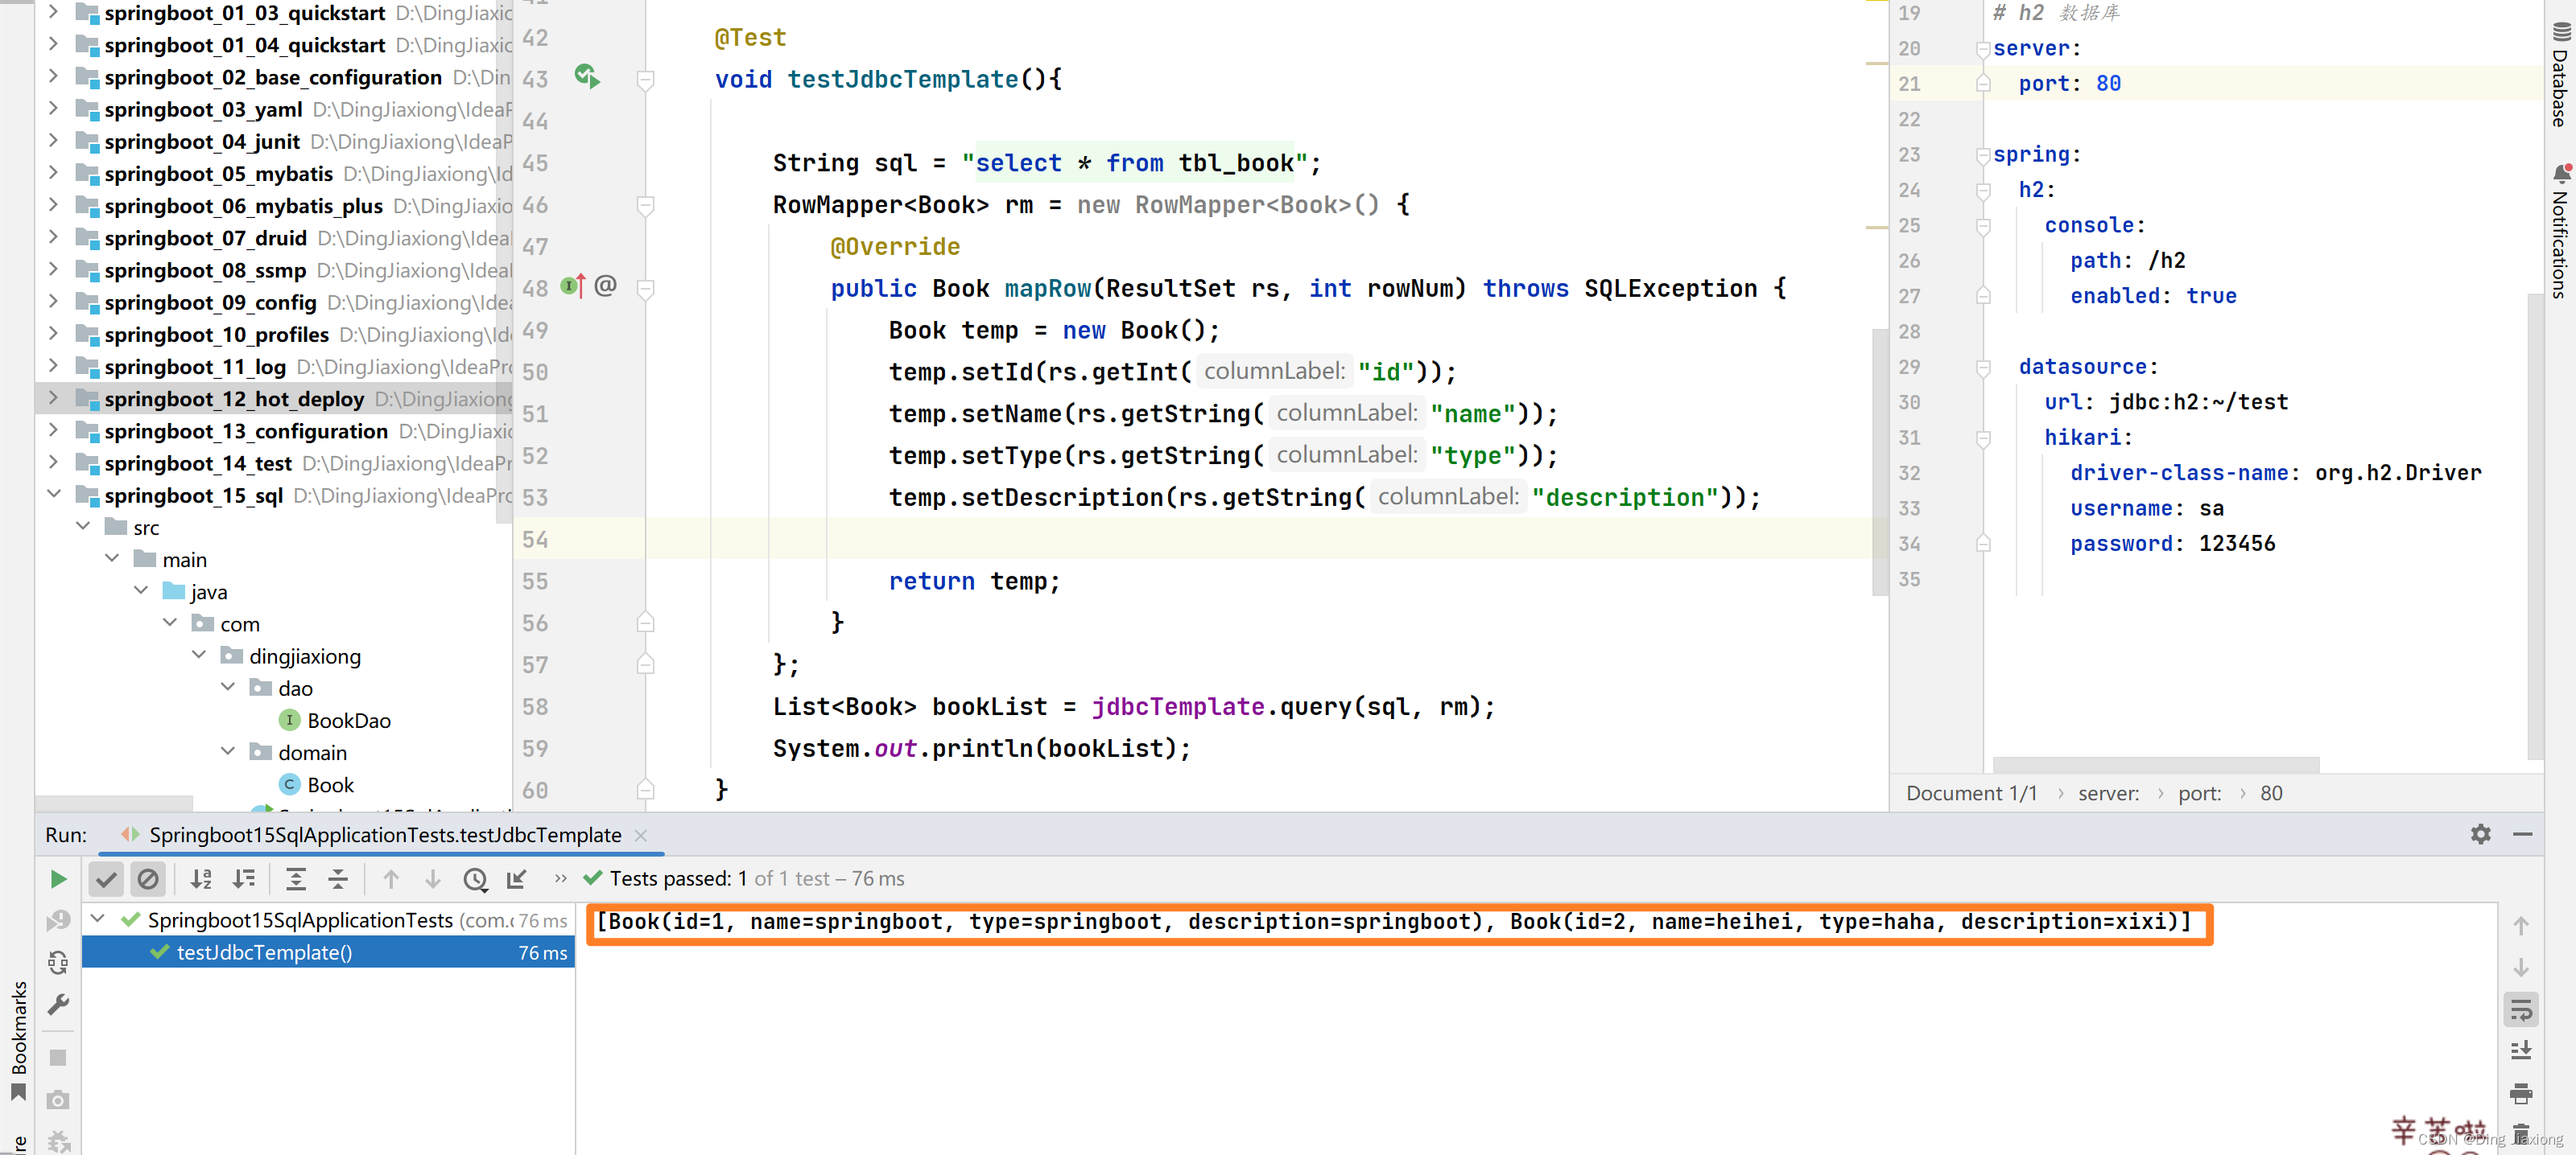
Task: Collapse the dao package node
Action: click(227, 688)
